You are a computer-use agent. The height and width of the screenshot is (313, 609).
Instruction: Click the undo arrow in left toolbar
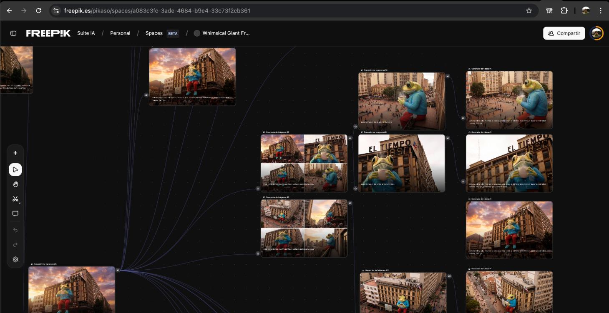click(15, 230)
